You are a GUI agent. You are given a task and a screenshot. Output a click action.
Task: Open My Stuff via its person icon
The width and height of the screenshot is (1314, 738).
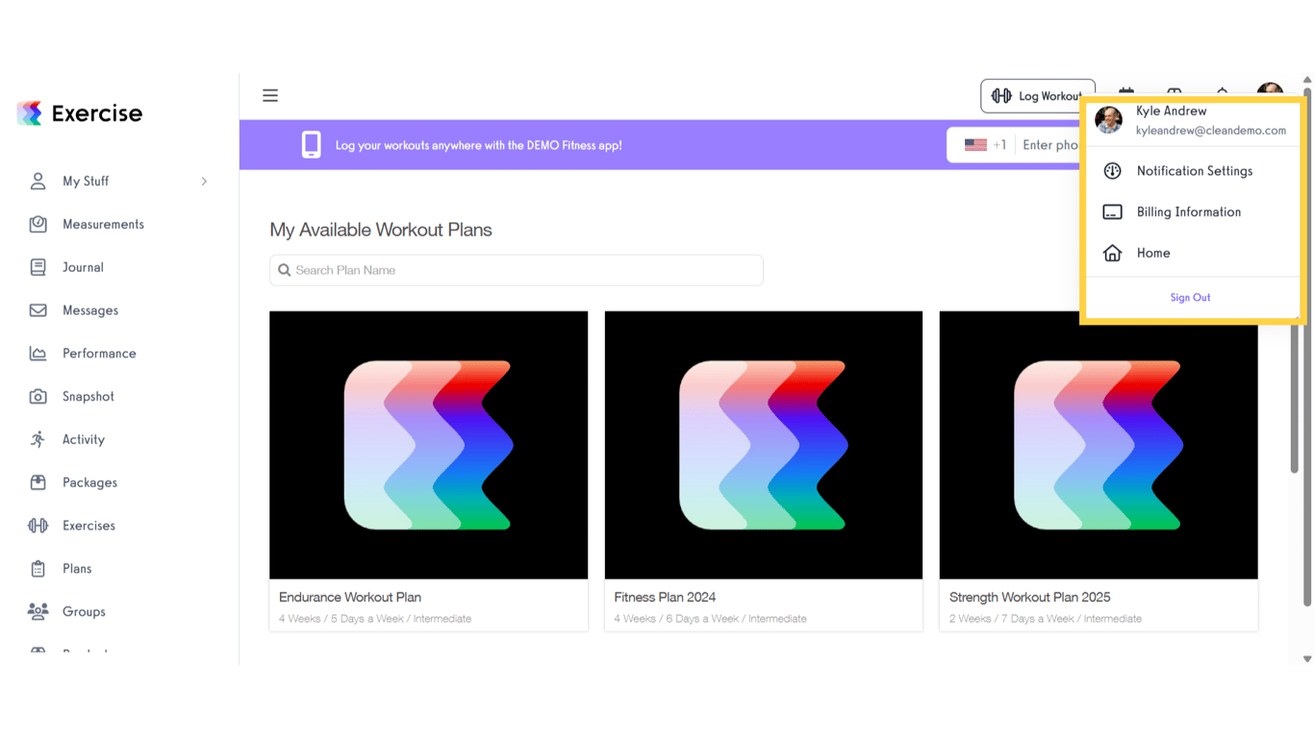(x=38, y=181)
